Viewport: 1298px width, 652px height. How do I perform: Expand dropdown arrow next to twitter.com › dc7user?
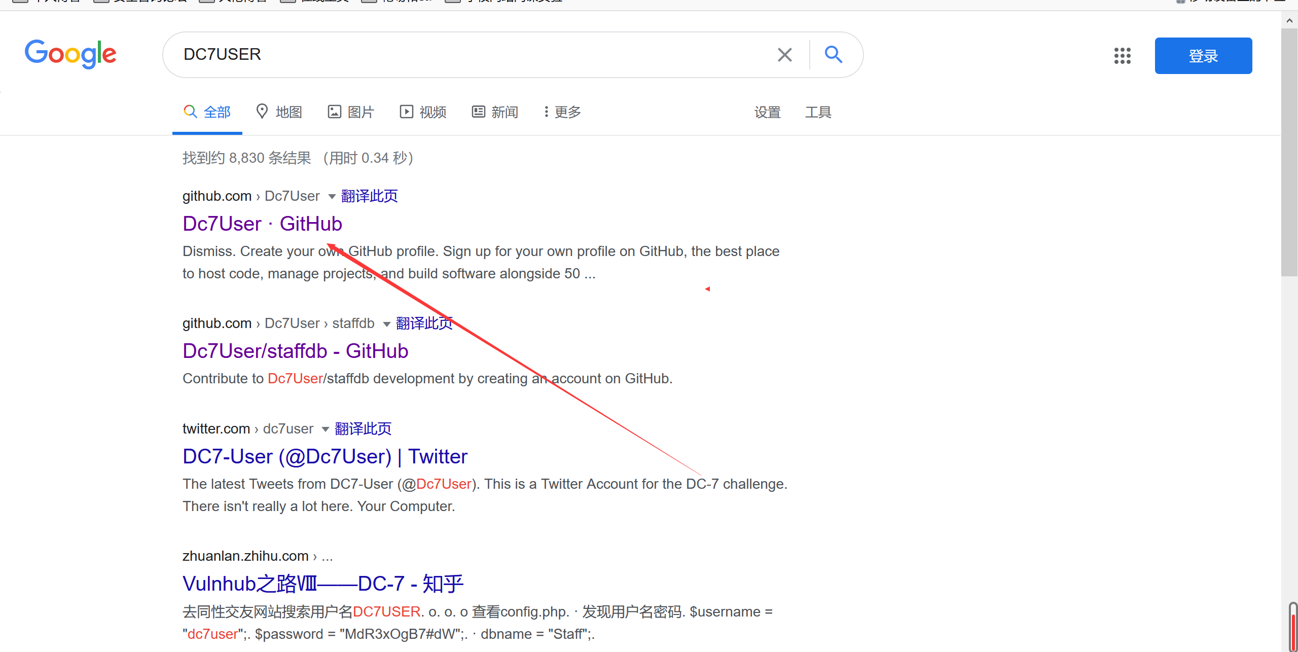pos(325,429)
